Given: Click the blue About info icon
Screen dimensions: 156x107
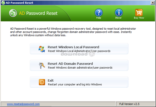Looking at the screenshot, I should coord(119,13).
